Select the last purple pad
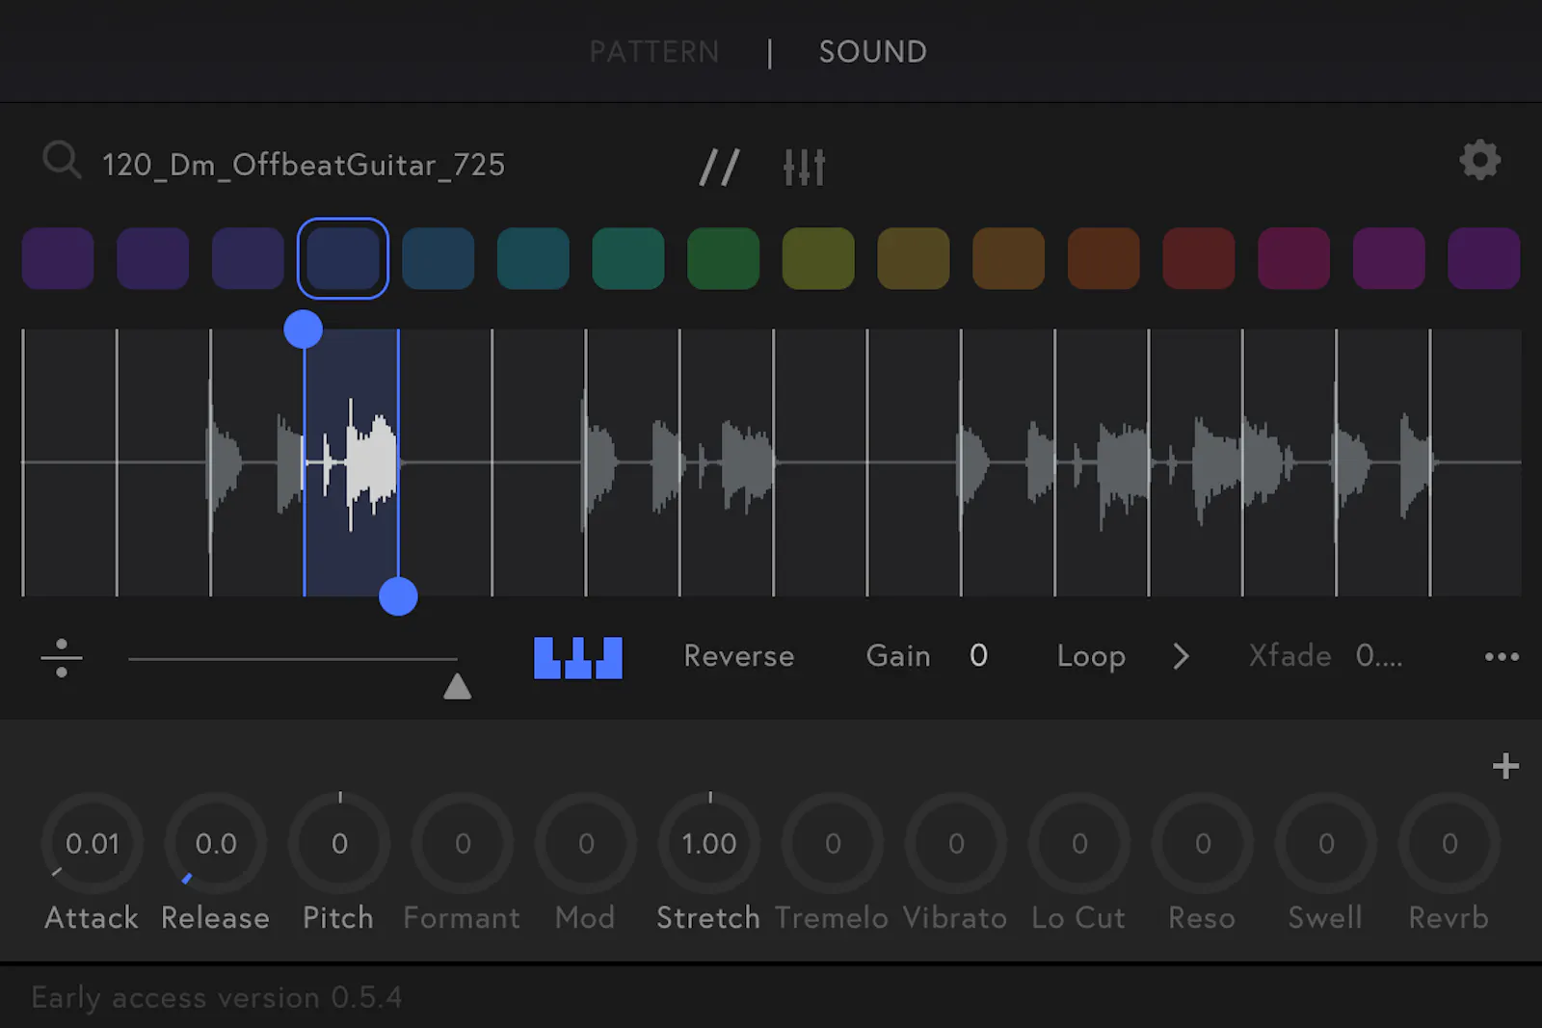The width and height of the screenshot is (1542, 1028). 1484,258
